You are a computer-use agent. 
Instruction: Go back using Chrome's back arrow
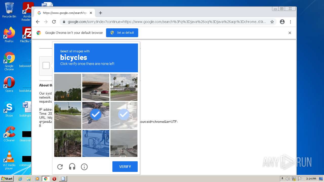click(38, 22)
